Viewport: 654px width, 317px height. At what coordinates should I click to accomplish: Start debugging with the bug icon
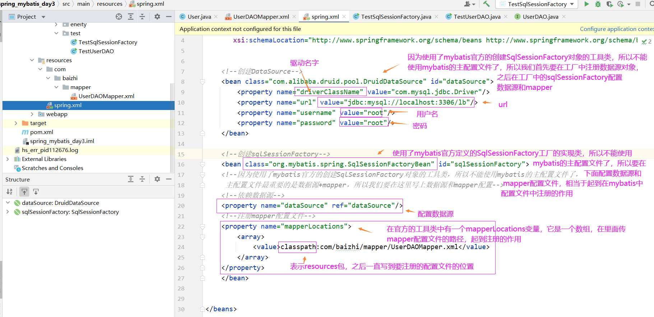tap(598, 4)
